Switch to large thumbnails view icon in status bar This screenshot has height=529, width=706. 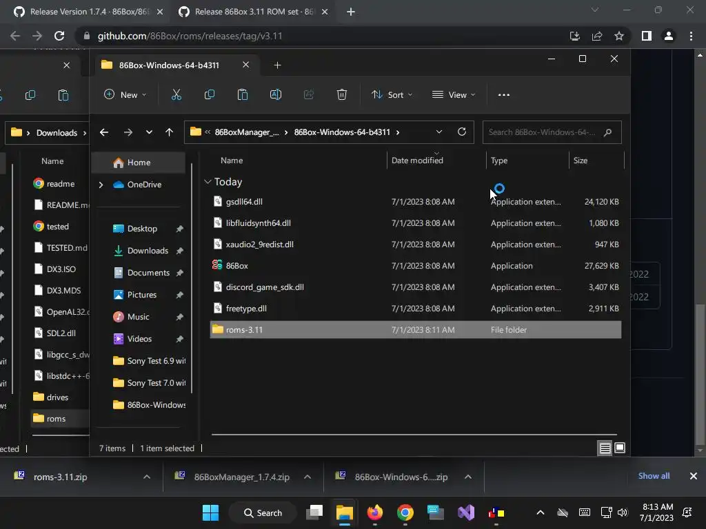tap(620, 448)
